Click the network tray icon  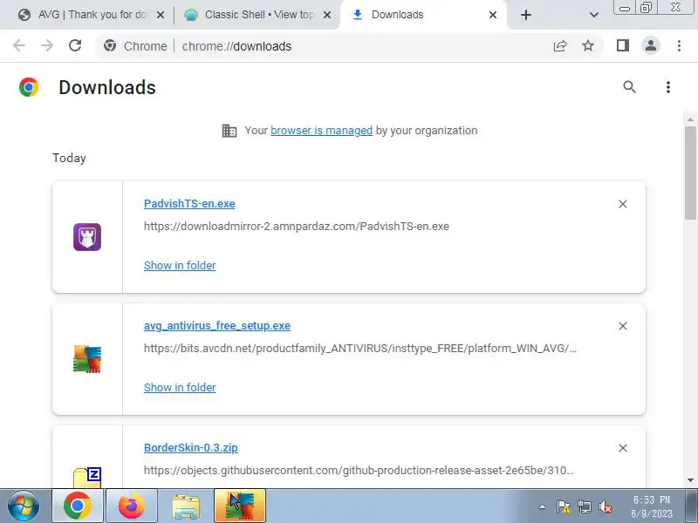584,506
